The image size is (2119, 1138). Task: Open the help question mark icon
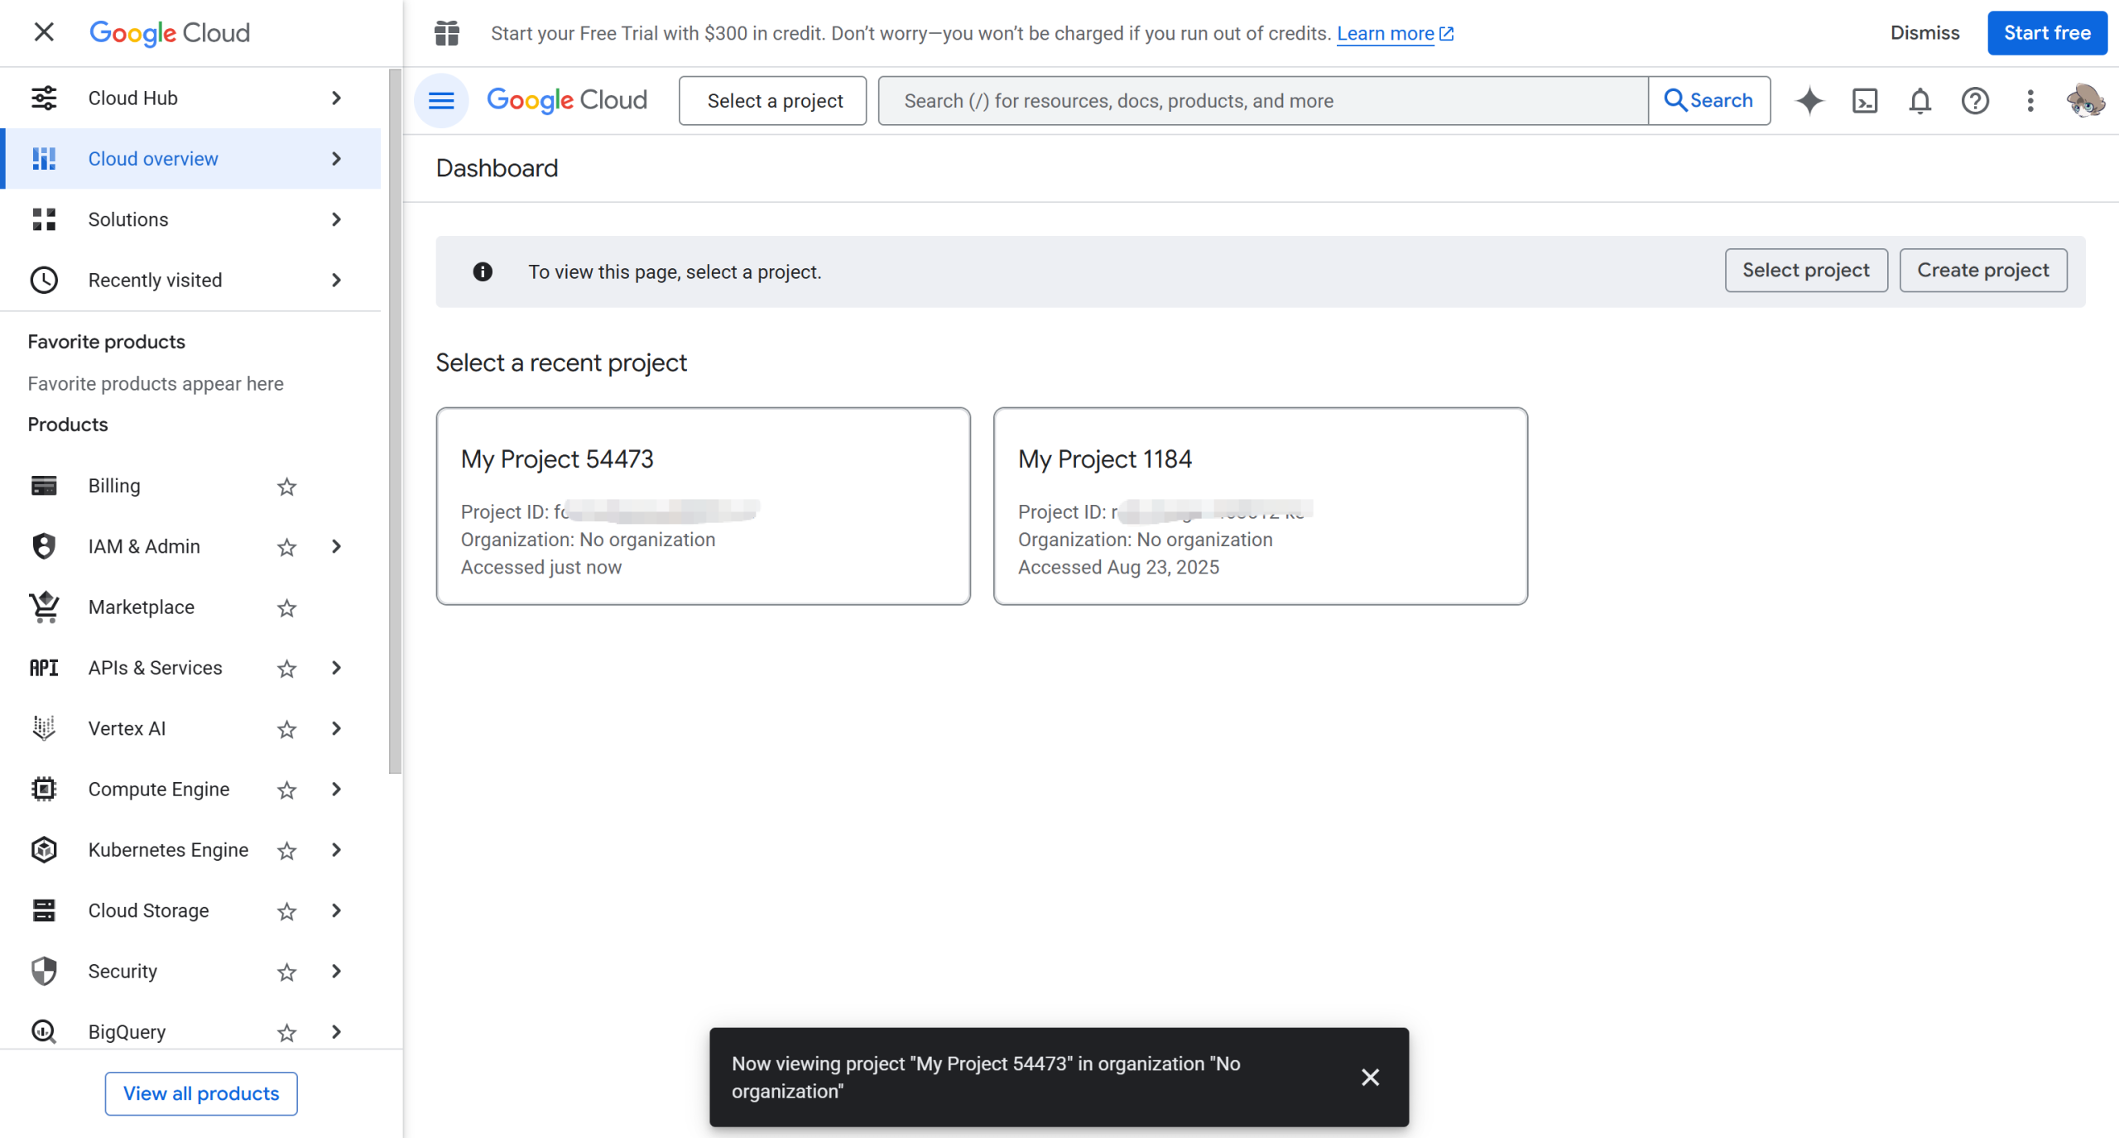pyautogui.click(x=1975, y=101)
